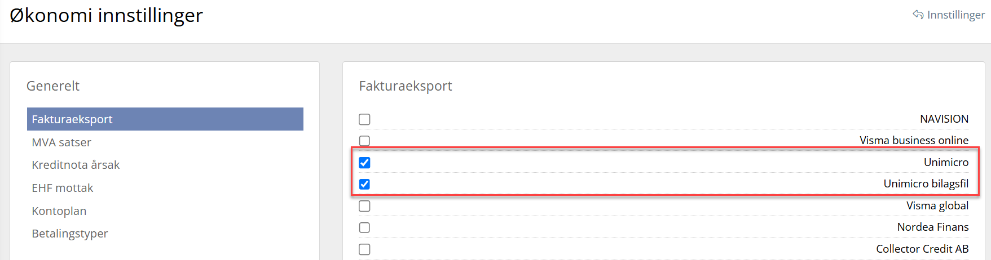Open the EHF mottak section
This screenshot has width=991, height=260.
point(63,188)
